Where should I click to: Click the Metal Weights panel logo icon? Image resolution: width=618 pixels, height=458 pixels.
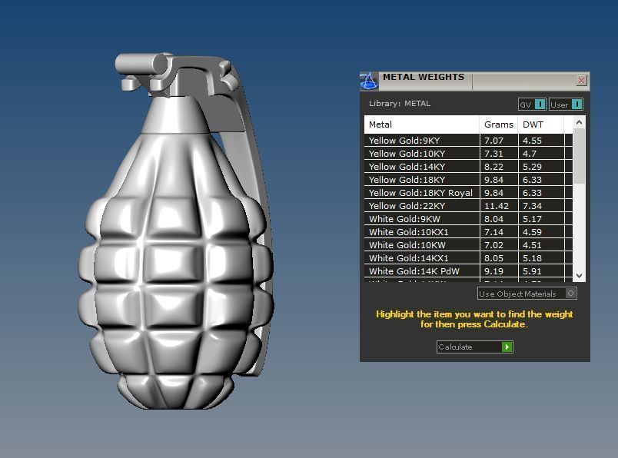(368, 81)
